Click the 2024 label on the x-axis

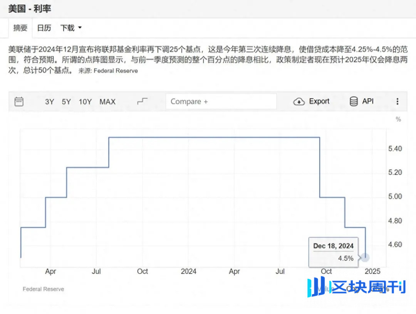click(x=188, y=271)
